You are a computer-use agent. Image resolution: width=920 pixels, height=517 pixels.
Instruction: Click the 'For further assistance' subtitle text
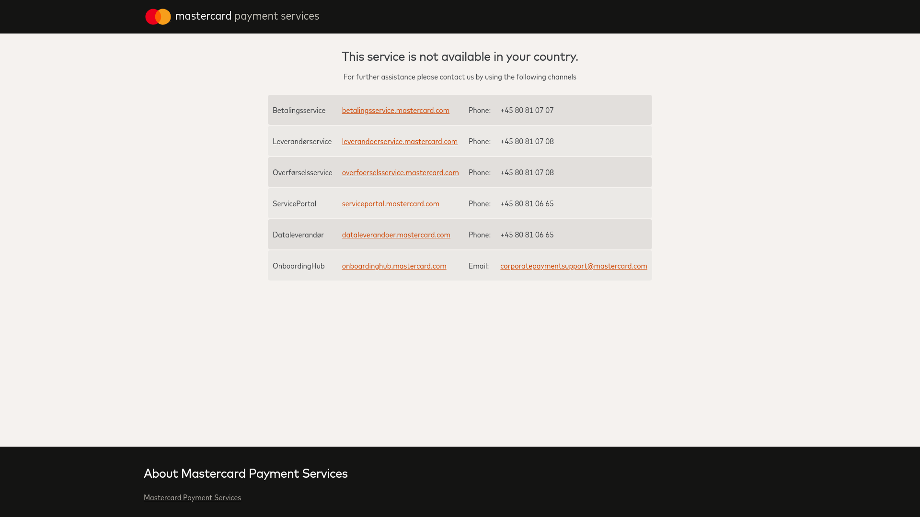point(460,77)
